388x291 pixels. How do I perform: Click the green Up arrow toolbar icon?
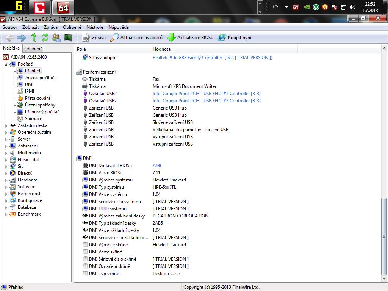34,37
